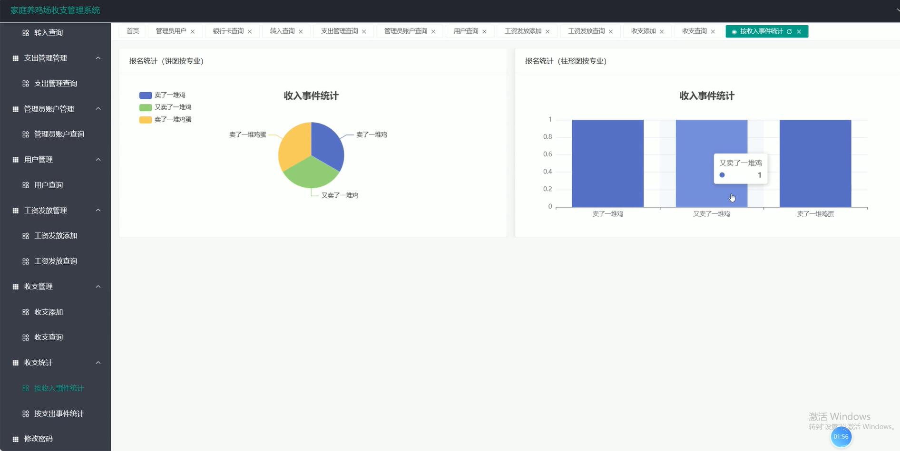Switch to the 收支查询 tab
This screenshot has width=900, height=451.
coord(694,31)
